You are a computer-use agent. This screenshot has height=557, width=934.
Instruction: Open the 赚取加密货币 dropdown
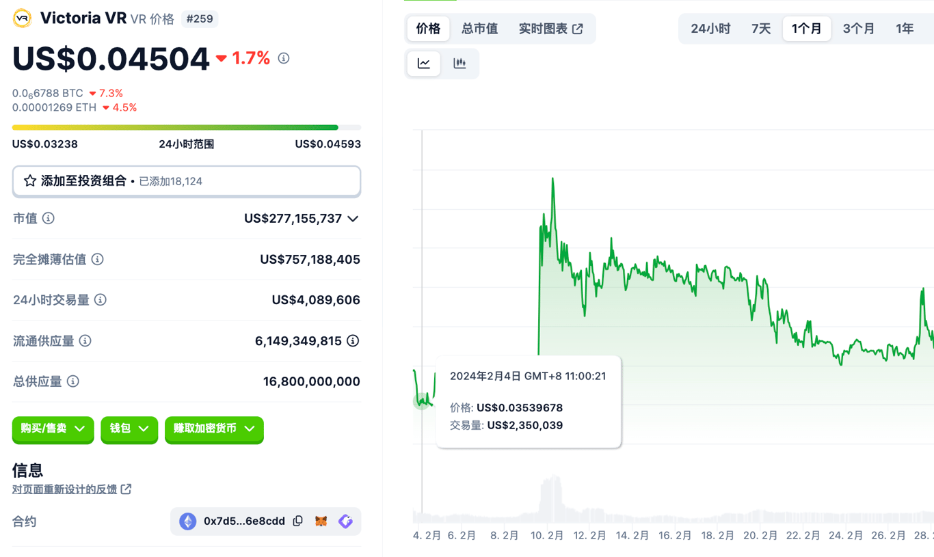214,429
